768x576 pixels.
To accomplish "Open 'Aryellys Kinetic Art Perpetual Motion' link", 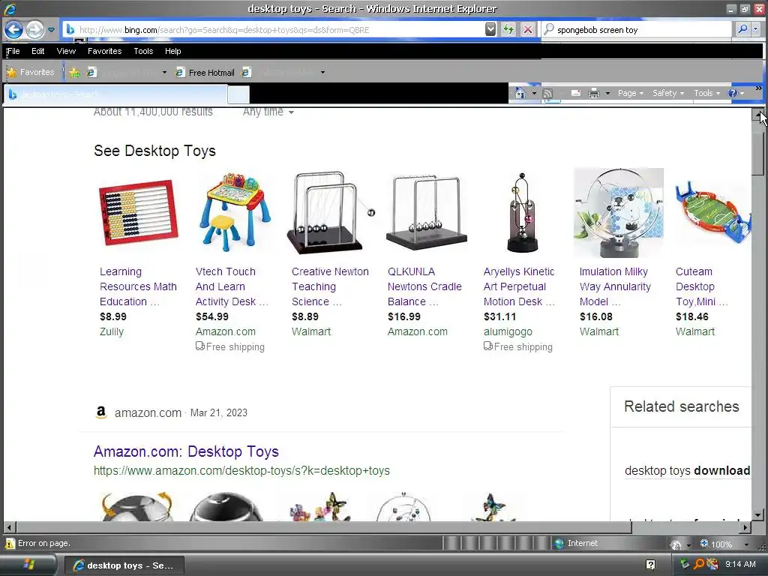I will [519, 286].
